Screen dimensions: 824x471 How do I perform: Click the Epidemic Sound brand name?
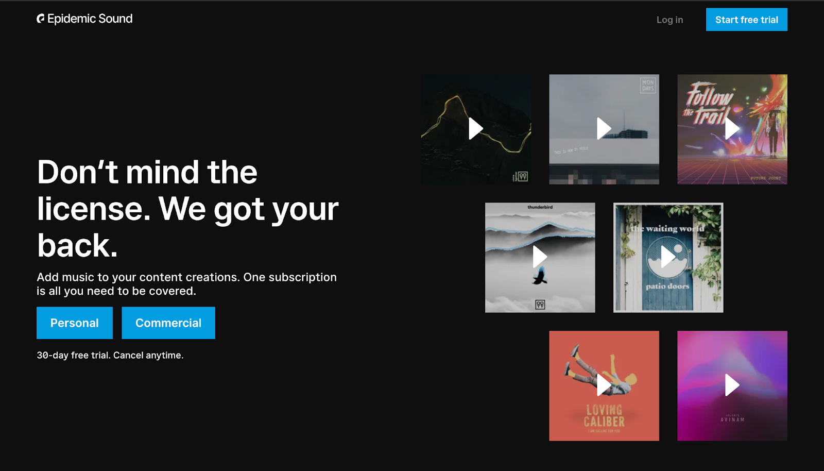coord(90,19)
